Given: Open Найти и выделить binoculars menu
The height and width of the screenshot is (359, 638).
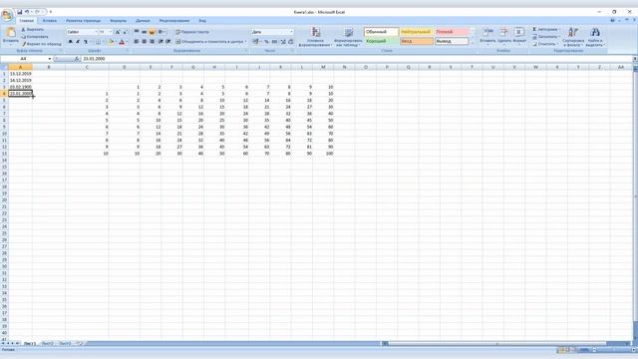Looking at the screenshot, I should tap(595, 37).
